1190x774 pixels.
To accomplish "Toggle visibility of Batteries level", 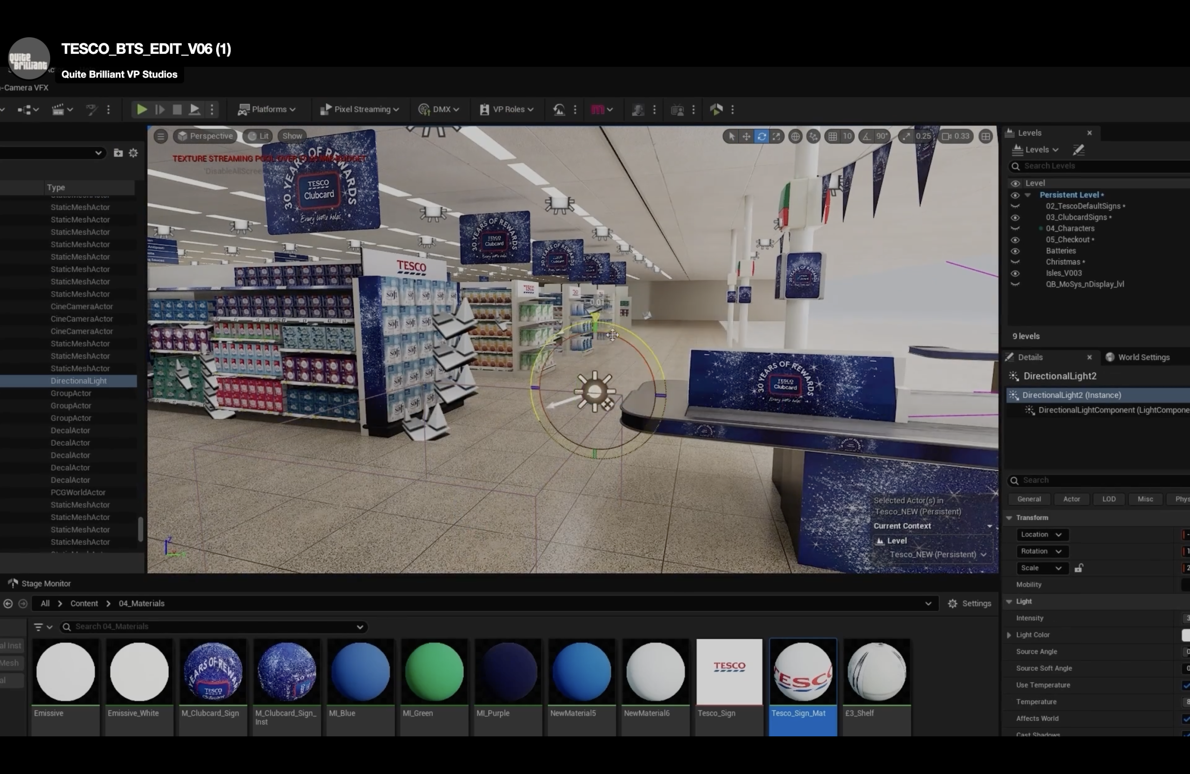I will pyautogui.click(x=1015, y=251).
